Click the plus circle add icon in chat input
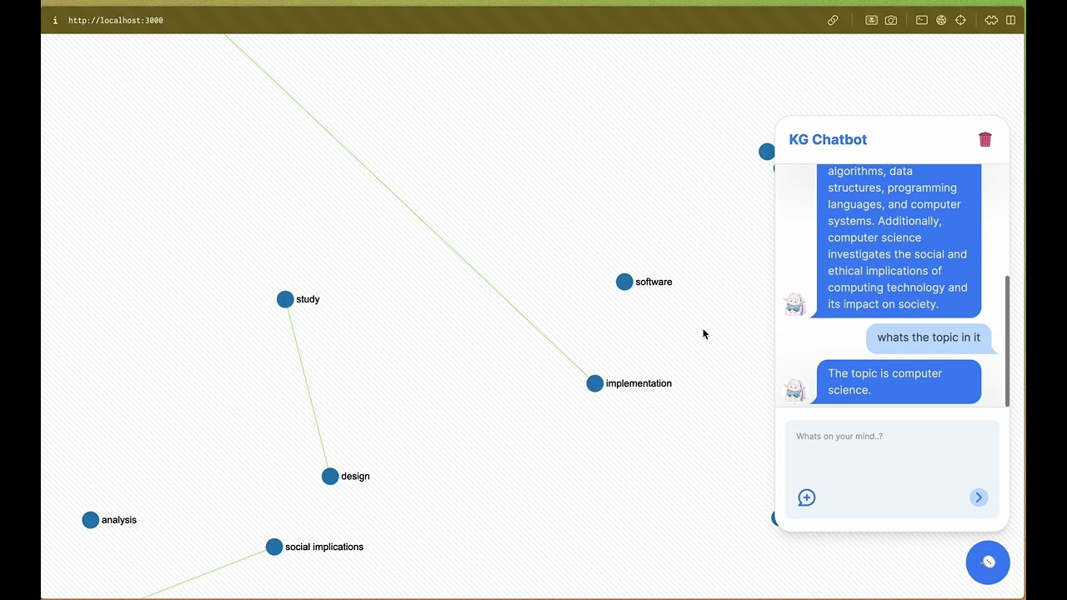 tap(806, 497)
